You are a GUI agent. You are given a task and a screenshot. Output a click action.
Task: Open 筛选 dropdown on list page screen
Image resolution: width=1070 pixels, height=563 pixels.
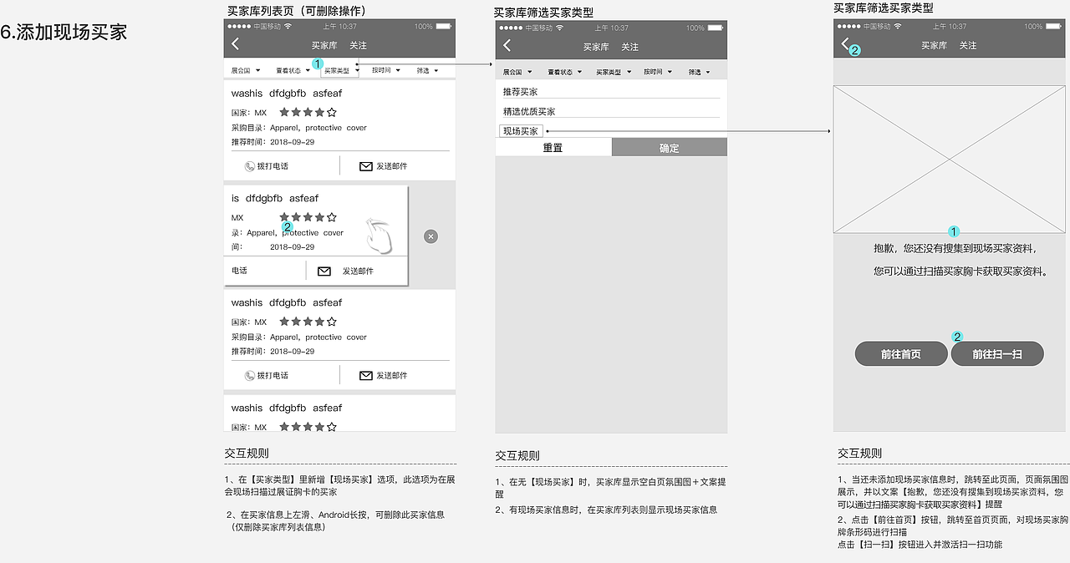coord(428,71)
